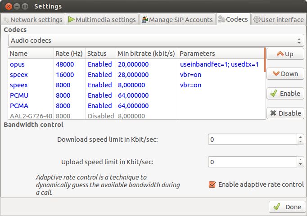Switch to the Network settings tab
The width and height of the screenshot is (307, 216).
33,20
